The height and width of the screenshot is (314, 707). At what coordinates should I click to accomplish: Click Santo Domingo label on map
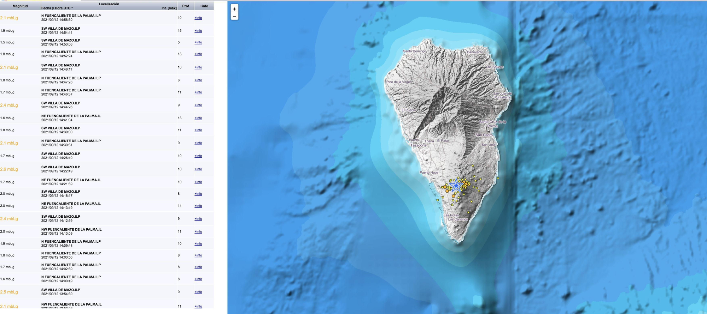415,51
